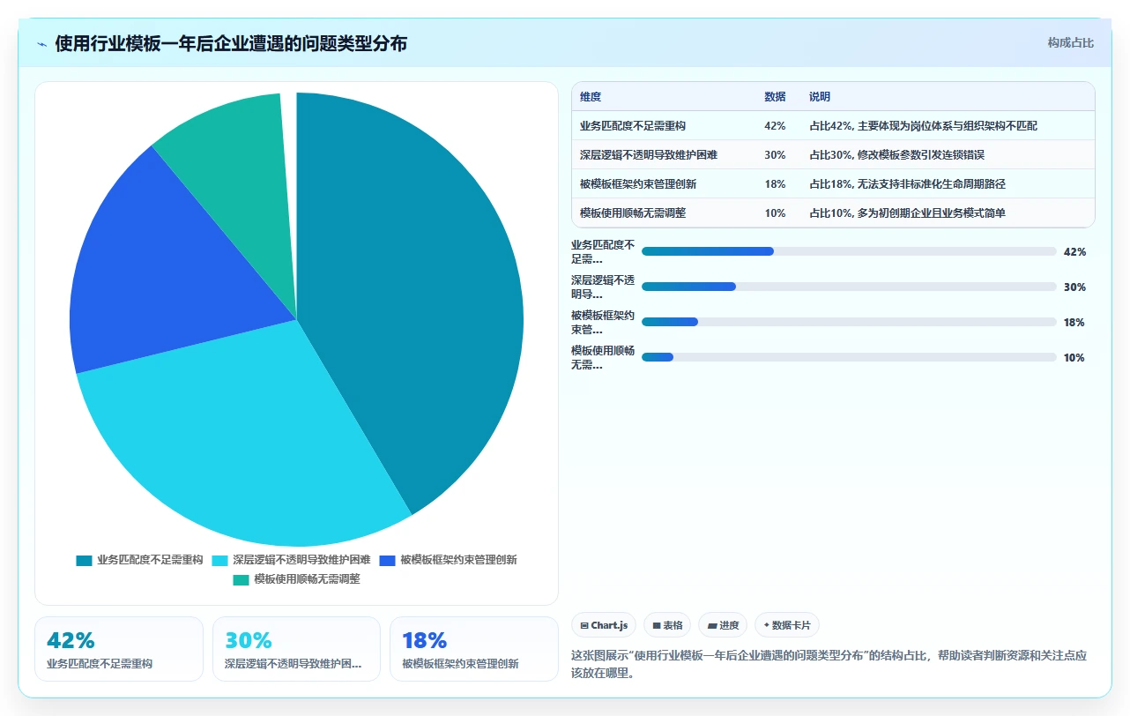Click the 10% progress bar
Viewport: 1130px width, 716px height.
pyautogui.click(x=849, y=357)
